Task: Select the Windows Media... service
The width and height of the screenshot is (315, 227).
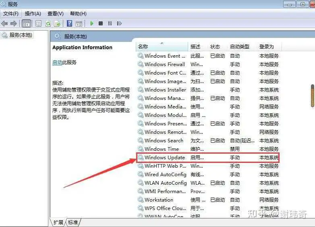Action: coord(208,106)
